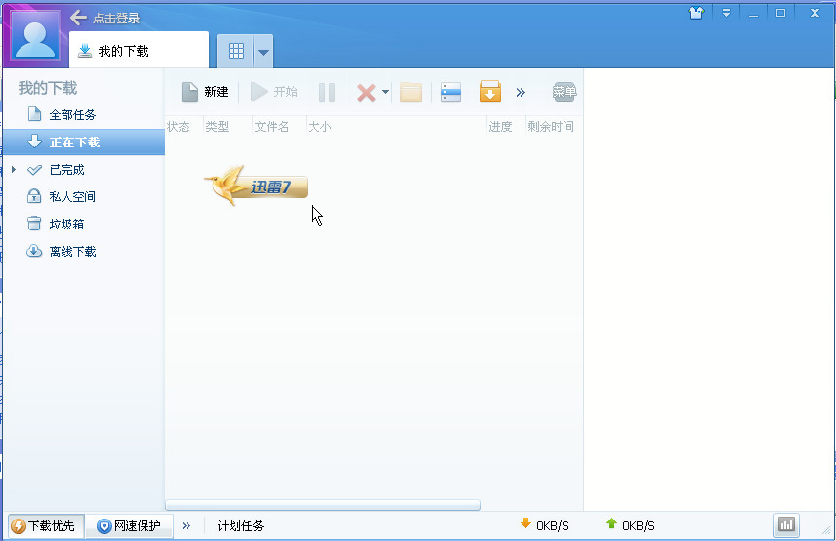Switch to the 我的下载 tab
This screenshot has width=836, height=541.
(x=139, y=50)
